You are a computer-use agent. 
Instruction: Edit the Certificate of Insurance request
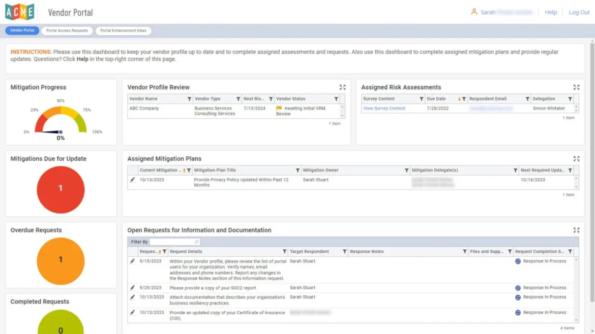(133, 313)
